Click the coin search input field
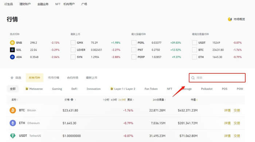This screenshot has width=255, height=142. [217, 78]
